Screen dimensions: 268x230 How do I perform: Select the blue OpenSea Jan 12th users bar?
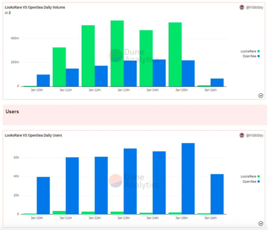tap(101, 185)
